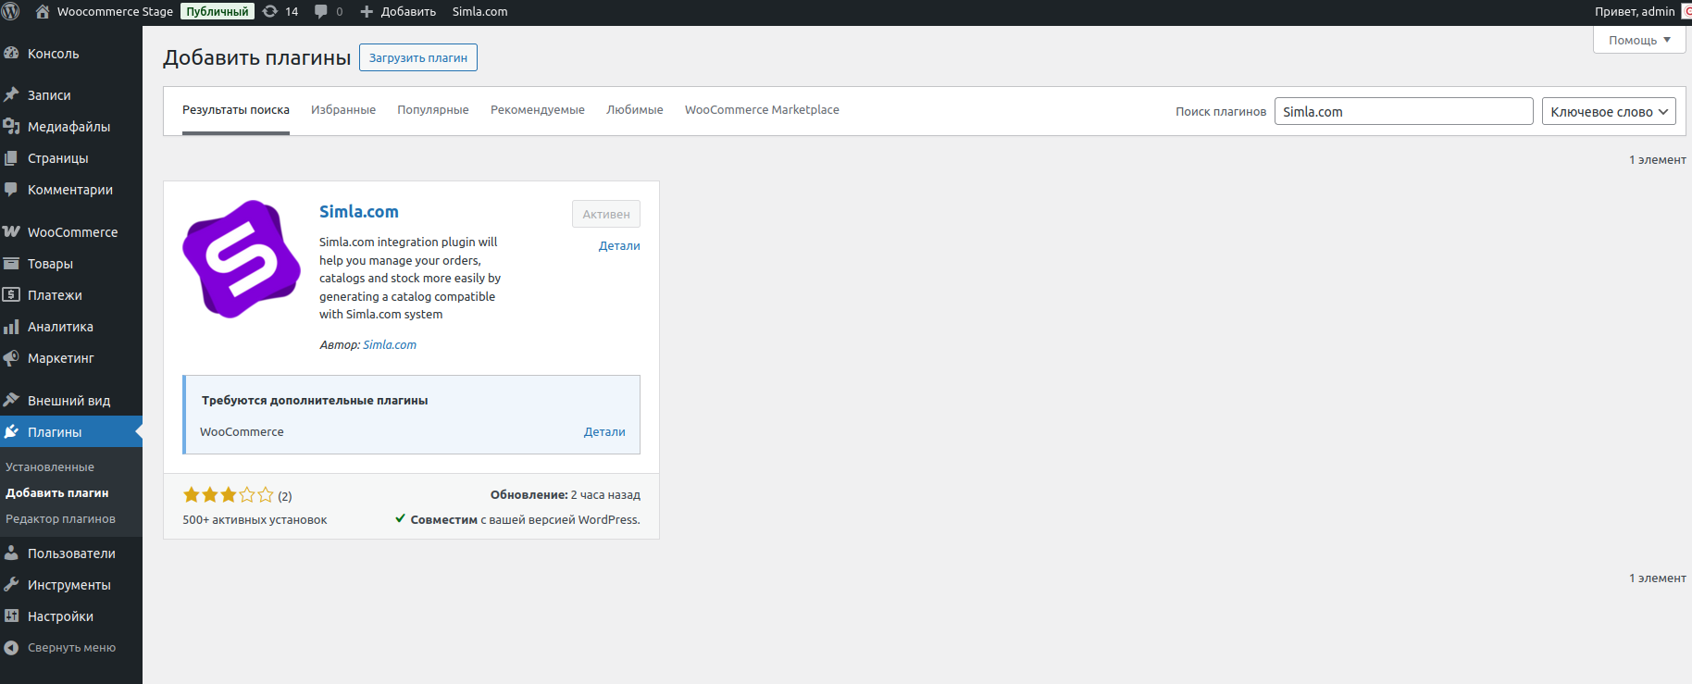Open Редактор плагинов submenu item

(60, 519)
